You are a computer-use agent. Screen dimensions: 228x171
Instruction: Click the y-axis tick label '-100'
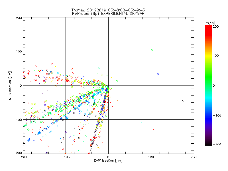click(18, 120)
